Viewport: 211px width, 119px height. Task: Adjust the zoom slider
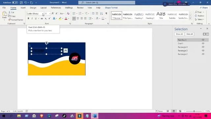point(194,111)
